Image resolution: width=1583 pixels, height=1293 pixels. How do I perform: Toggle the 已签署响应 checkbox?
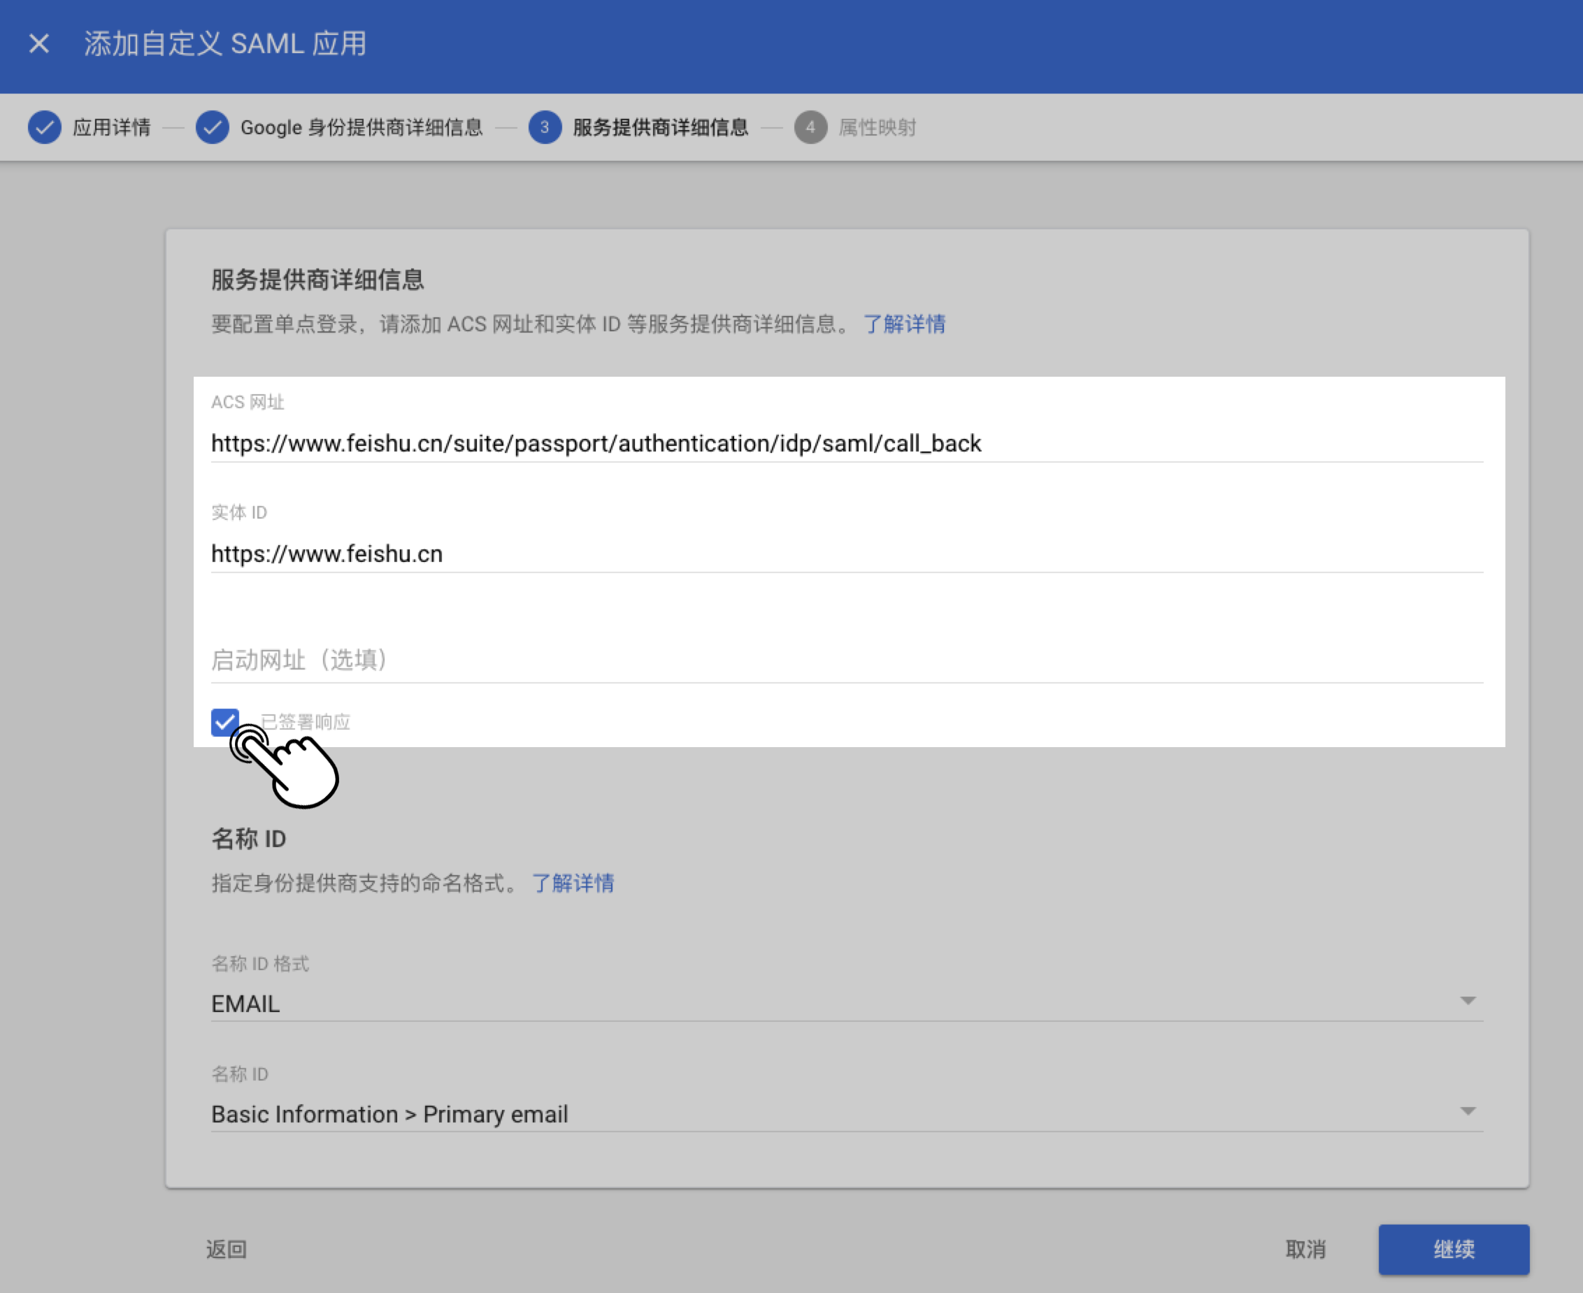click(x=225, y=722)
